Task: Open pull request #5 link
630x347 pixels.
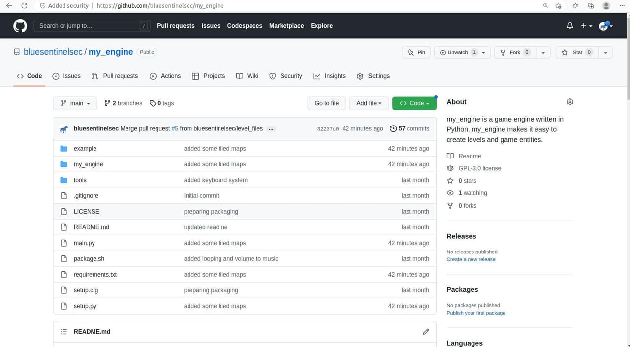Action: [x=175, y=129]
